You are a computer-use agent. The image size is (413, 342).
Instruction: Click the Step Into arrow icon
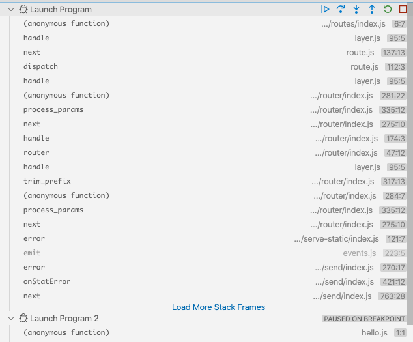[356, 9]
